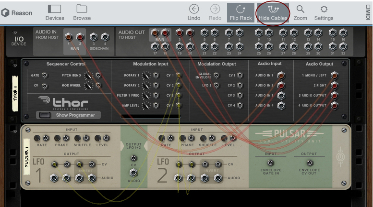Click Thor Mod Wheel jack
This screenshot has width=373, height=207.
point(98,85)
